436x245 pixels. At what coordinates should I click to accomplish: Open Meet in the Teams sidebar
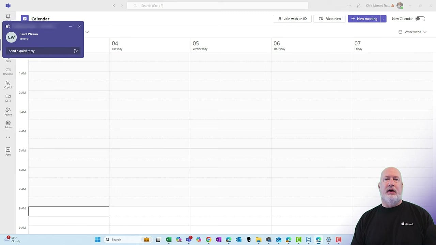[x=8, y=98]
